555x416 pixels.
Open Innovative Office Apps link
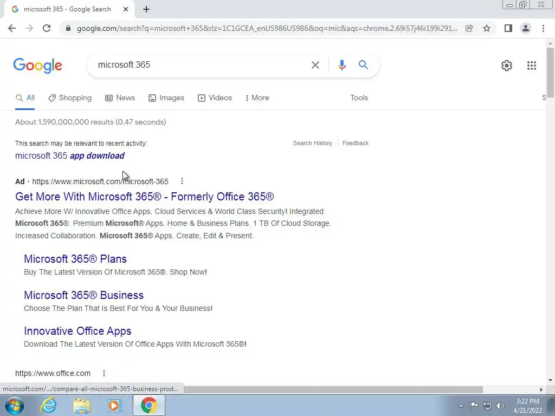(78, 331)
